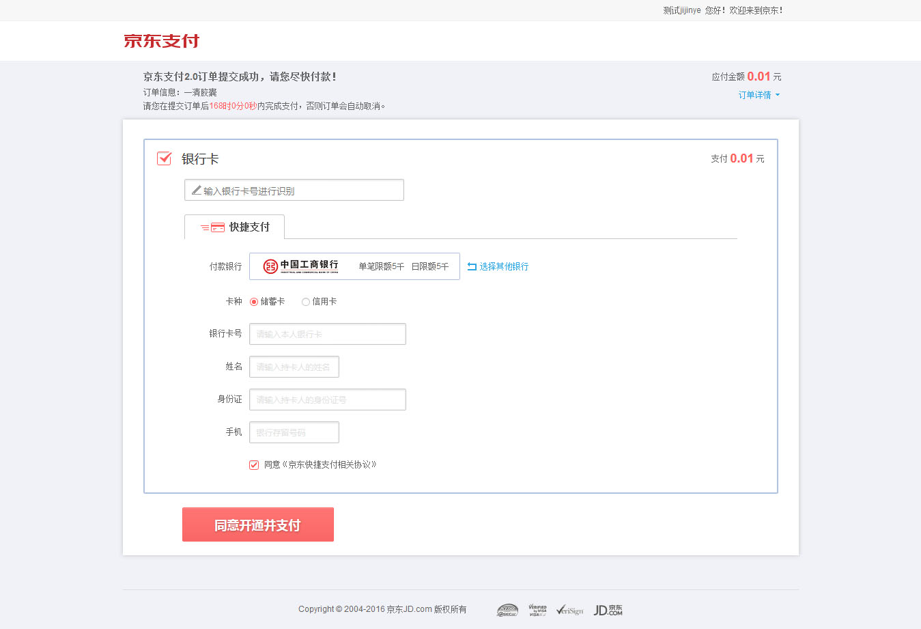Select the 储蓄卡 debit card radio button
Screen dimensions: 921x629
tap(254, 302)
